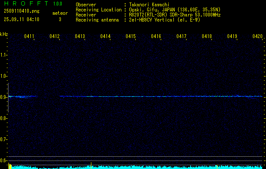266x169 pixels.
Task: Click the gray vertical bar beside 0.9 kHz
Action: [8, 98]
